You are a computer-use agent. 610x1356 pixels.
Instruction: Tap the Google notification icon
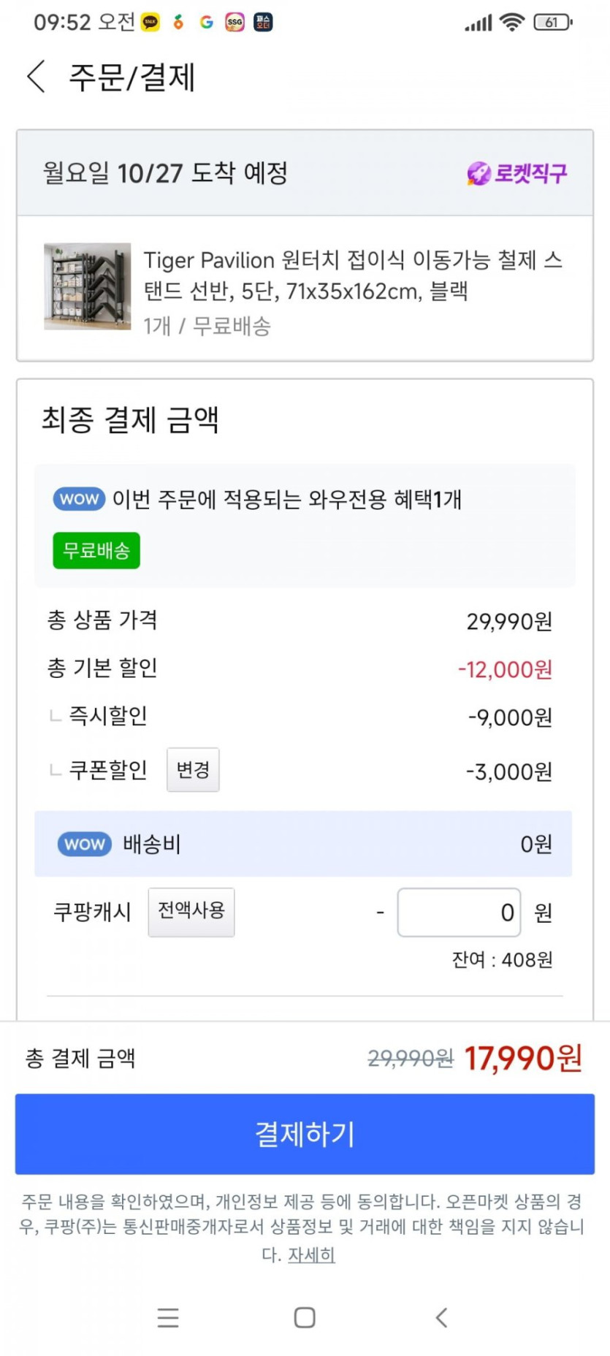coord(207,23)
